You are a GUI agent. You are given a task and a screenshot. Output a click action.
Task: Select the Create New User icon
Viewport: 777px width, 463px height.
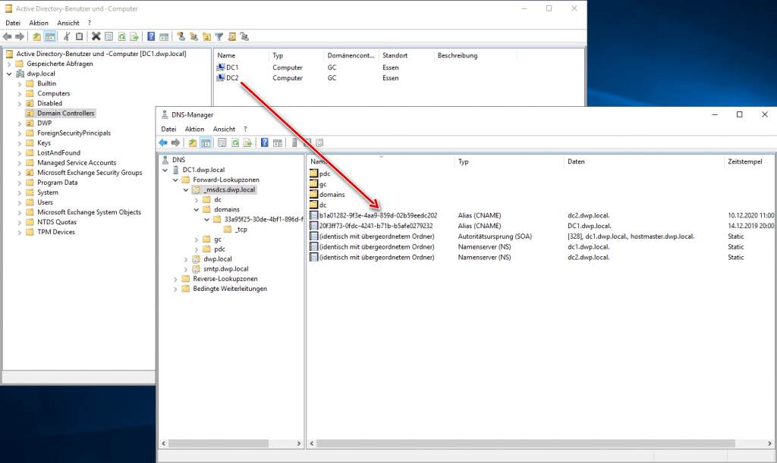pos(181,36)
